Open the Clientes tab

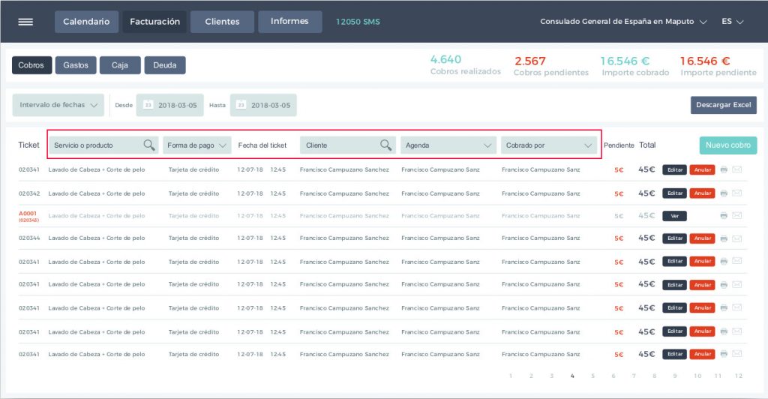pyautogui.click(x=222, y=22)
